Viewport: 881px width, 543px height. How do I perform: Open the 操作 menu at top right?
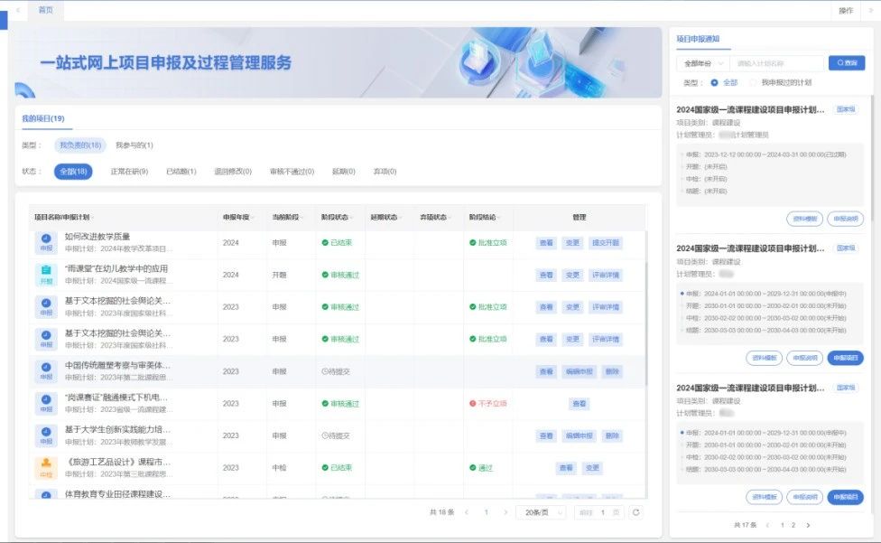846,10
